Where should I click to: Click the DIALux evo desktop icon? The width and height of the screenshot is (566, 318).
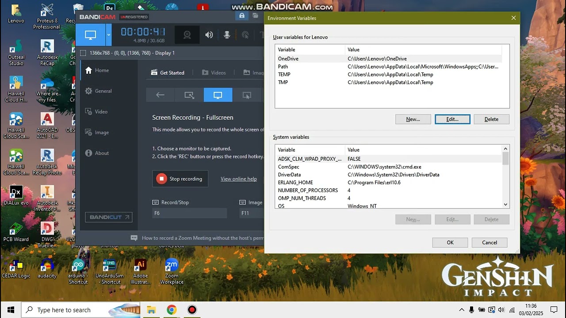(16, 196)
